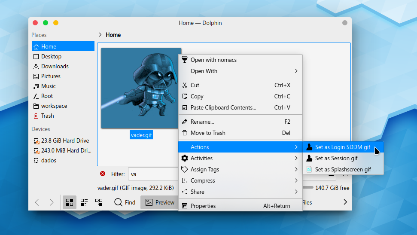Image resolution: width=417 pixels, height=235 pixels.
Task: Switch to Details tree view mode
Action: pyautogui.click(x=99, y=202)
